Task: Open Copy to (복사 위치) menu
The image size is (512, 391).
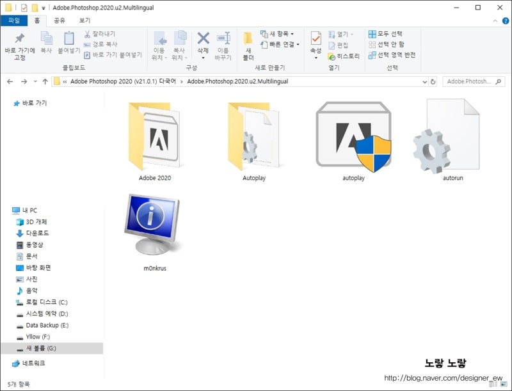Action: click(180, 46)
